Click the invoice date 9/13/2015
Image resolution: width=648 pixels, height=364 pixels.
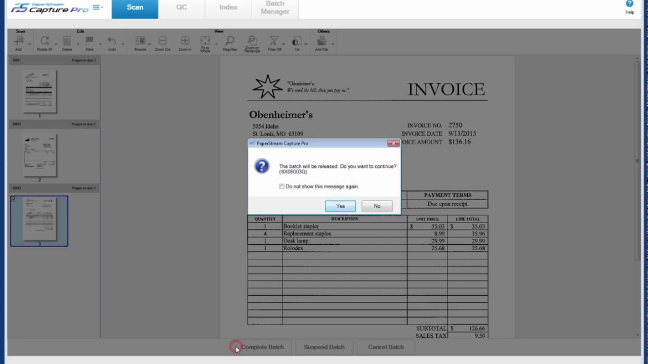point(462,133)
